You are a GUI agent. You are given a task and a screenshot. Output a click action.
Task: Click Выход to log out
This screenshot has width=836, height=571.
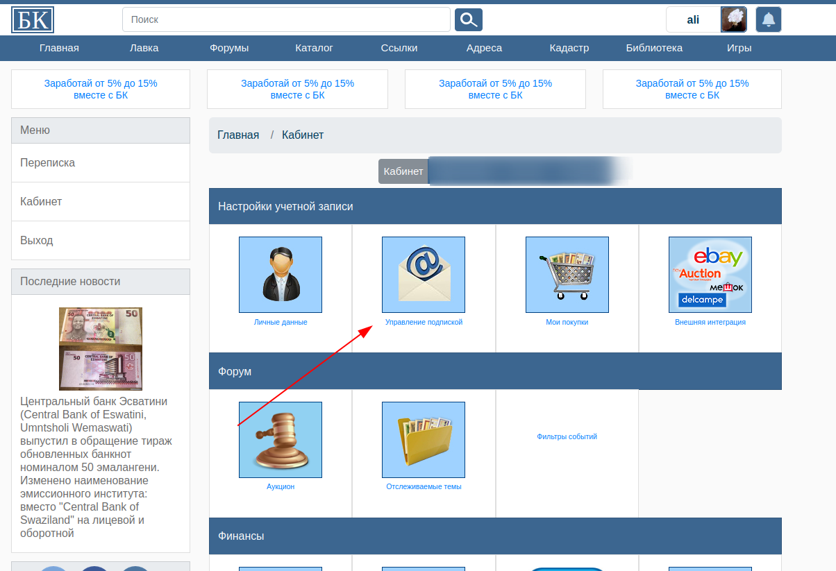(x=37, y=241)
